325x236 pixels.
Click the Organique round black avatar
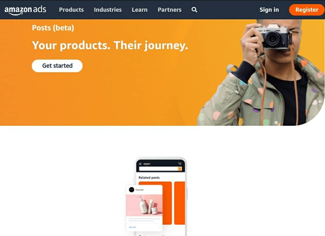132,189
